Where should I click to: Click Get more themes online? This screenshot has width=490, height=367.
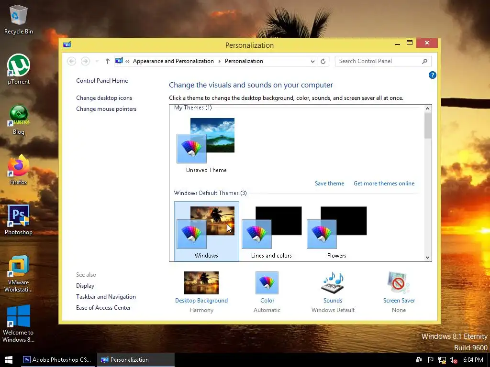point(384,183)
